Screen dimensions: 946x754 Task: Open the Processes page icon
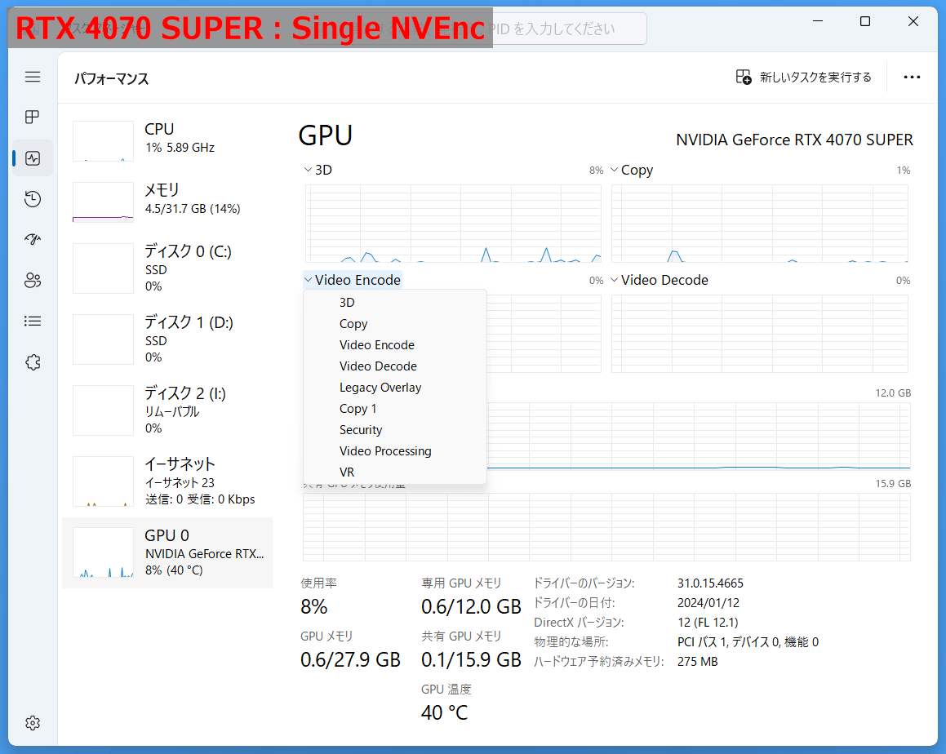click(33, 117)
